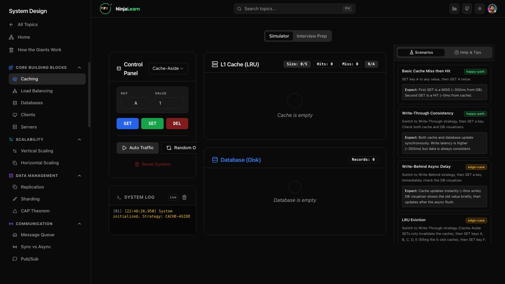Collapse the Data Management section
Viewport: 505px width, 284px height.
(79, 176)
